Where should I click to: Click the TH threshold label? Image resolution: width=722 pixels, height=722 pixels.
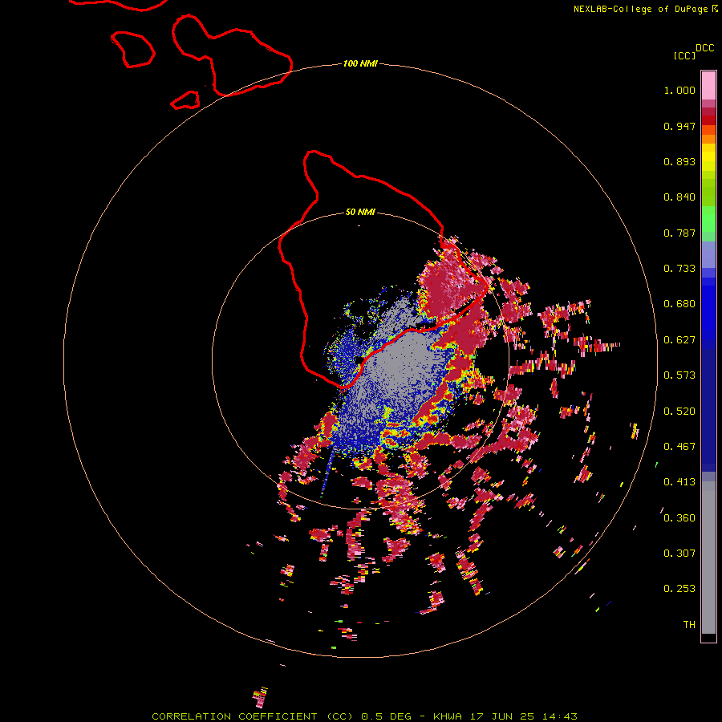(689, 625)
